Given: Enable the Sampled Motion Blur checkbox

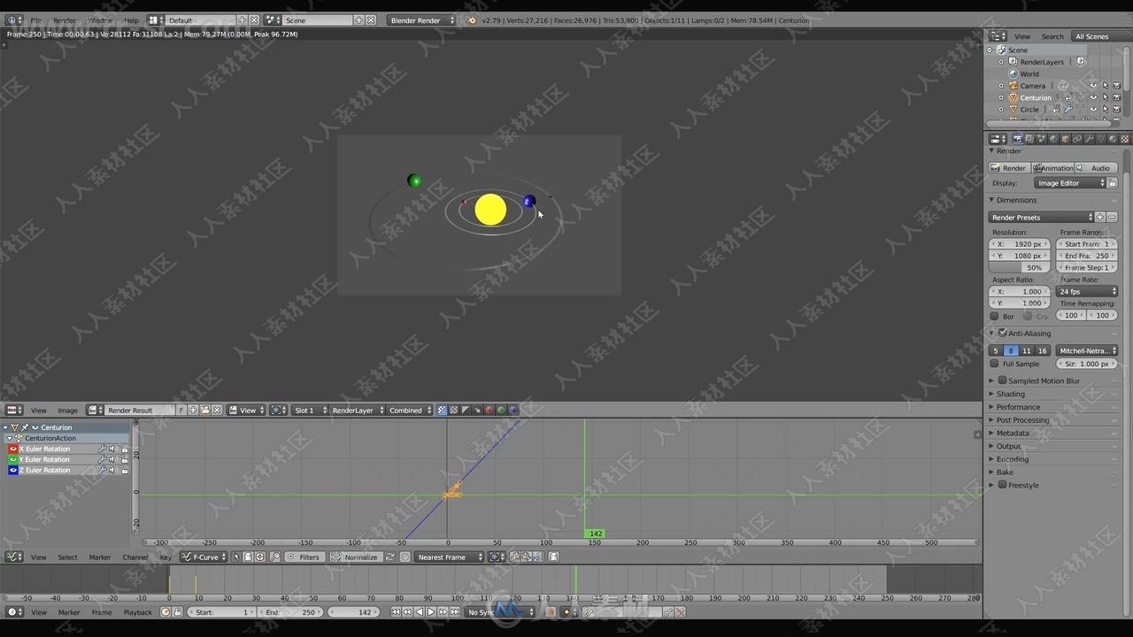Looking at the screenshot, I should click(x=1003, y=381).
